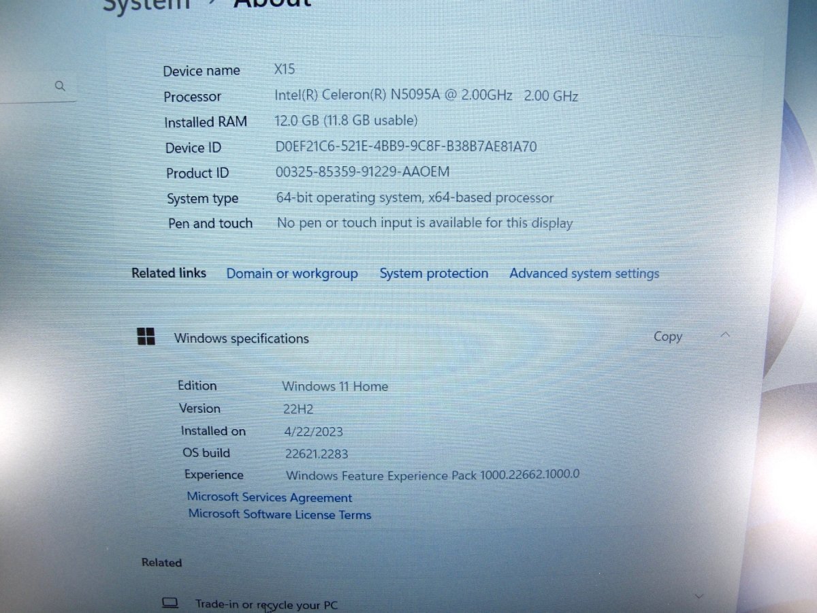
Task: Focus the settings search field
Action: (37, 87)
